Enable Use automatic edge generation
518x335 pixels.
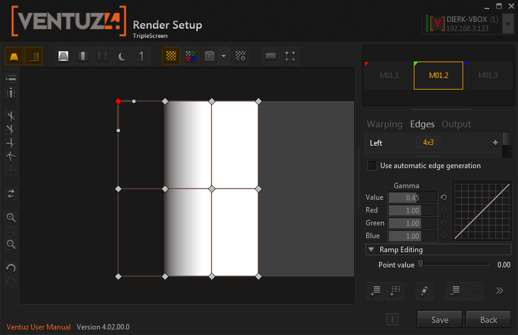[372, 166]
